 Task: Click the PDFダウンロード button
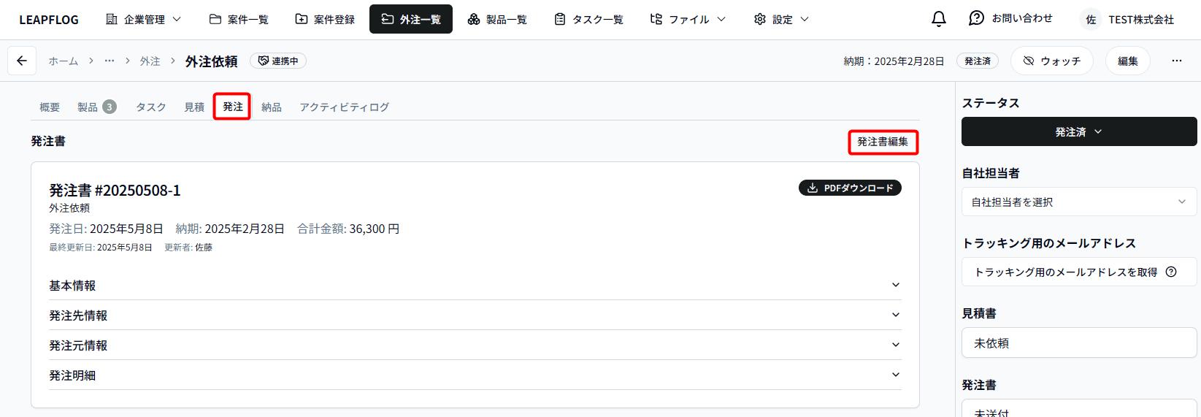click(x=850, y=188)
